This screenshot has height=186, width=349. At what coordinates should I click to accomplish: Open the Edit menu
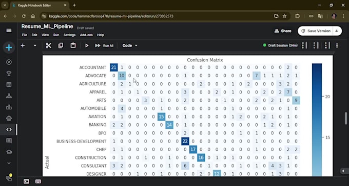click(34, 35)
